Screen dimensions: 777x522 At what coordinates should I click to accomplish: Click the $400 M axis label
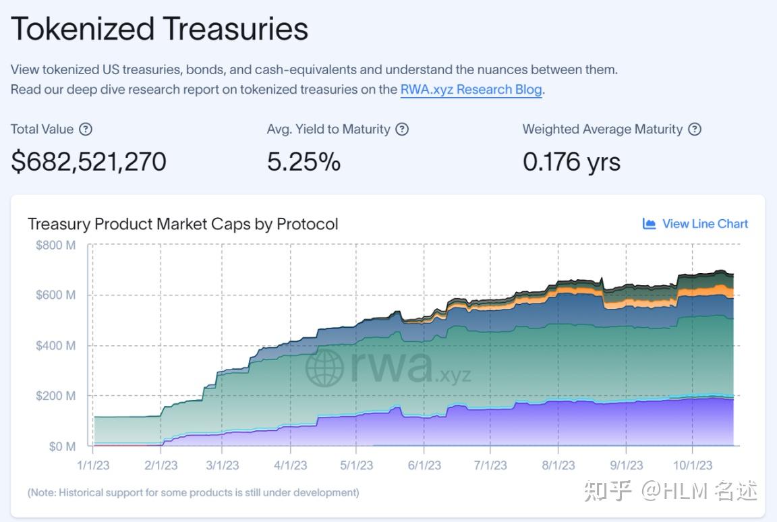(55, 345)
